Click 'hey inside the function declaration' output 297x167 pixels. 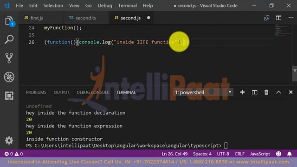(76, 113)
